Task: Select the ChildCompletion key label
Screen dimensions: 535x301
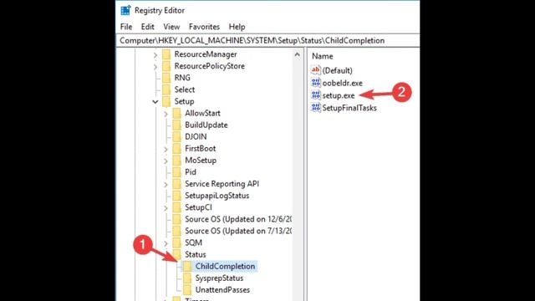Action: (x=225, y=266)
